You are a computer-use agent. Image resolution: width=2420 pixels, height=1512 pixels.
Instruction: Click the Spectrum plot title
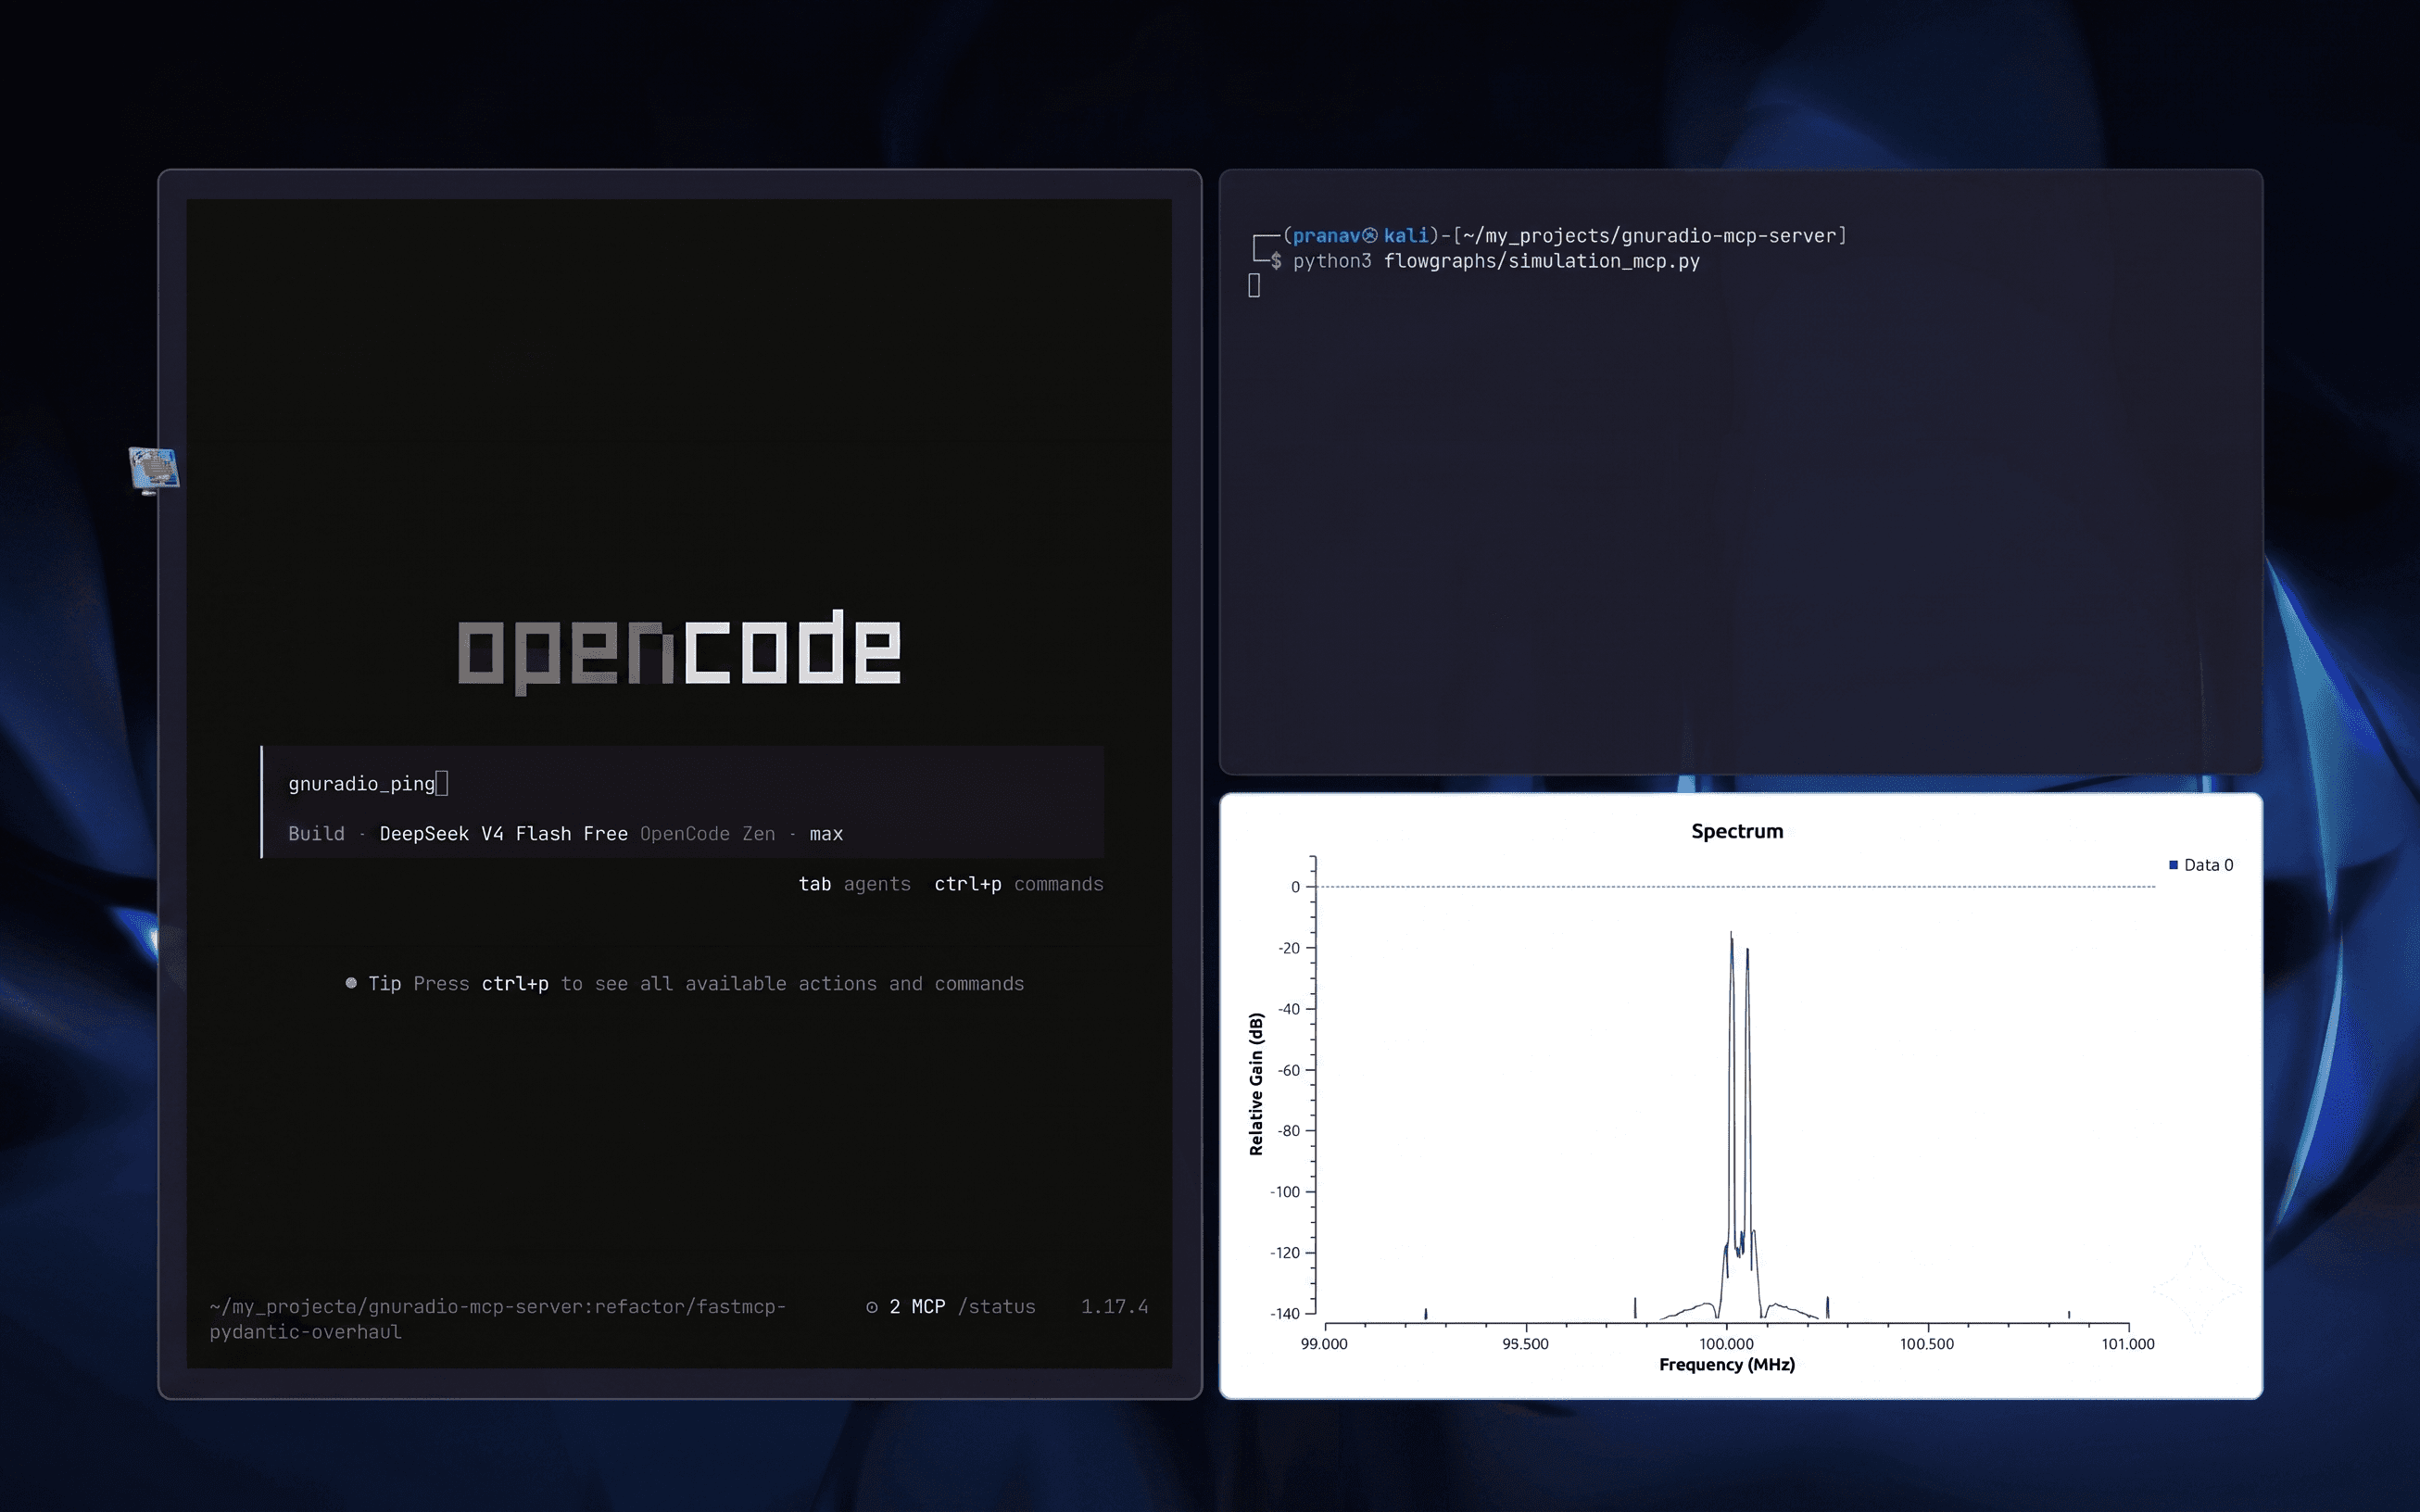(1737, 831)
